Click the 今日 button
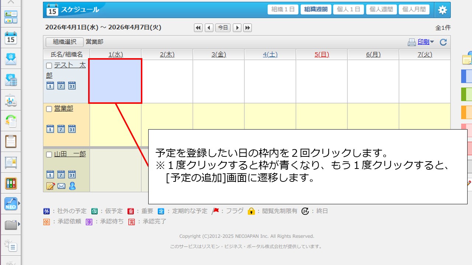The image size is (472, 265). click(223, 28)
